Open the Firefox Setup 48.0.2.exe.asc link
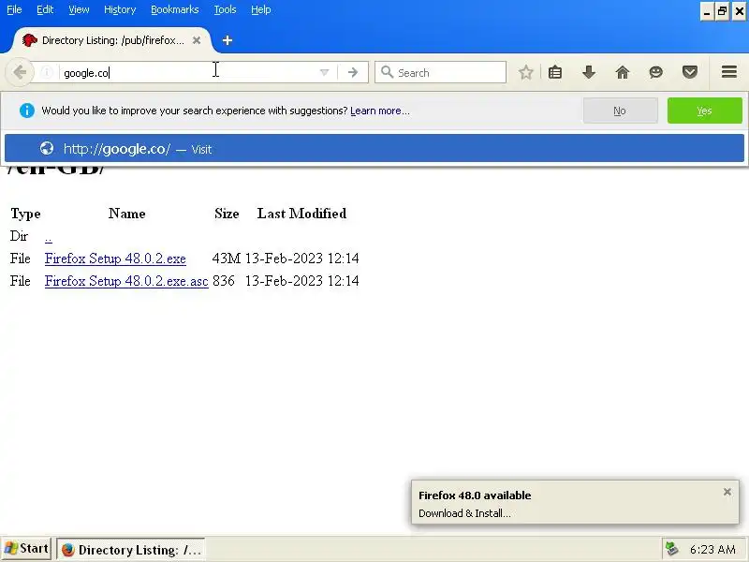 126,281
